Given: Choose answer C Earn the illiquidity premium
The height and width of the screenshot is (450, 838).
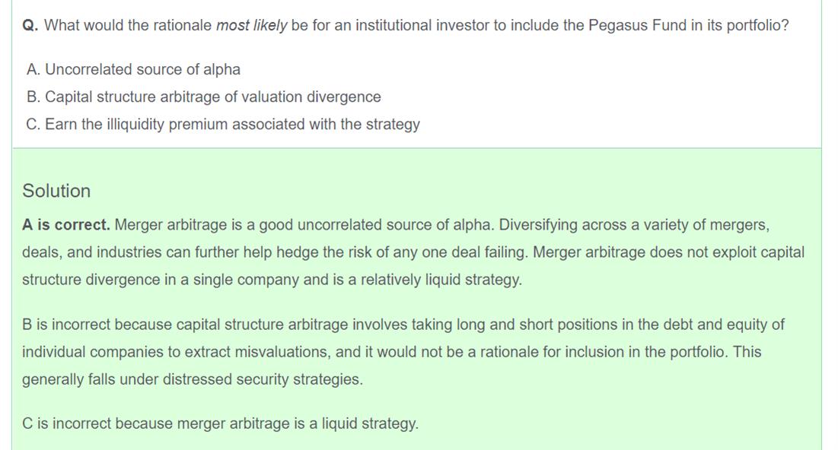Looking at the screenshot, I should 222,125.
